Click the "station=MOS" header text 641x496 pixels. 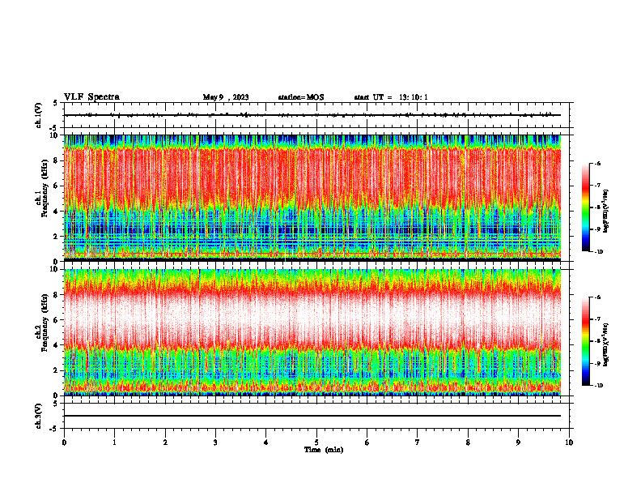[x=301, y=97]
